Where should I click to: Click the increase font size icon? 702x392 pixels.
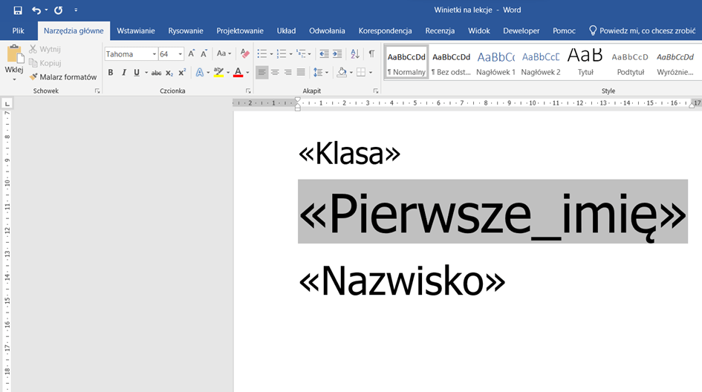point(192,54)
